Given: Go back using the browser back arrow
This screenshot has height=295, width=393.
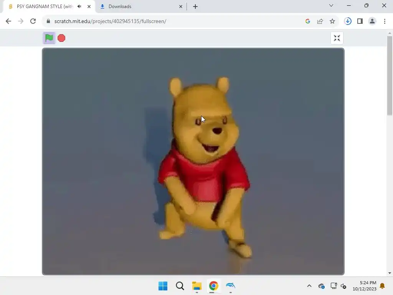Looking at the screenshot, I should tap(8, 22).
